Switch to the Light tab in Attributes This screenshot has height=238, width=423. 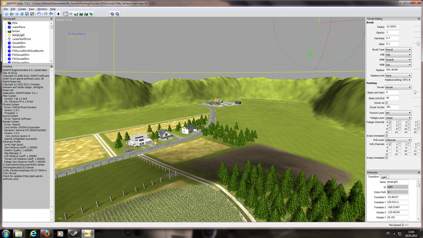click(x=384, y=177)
